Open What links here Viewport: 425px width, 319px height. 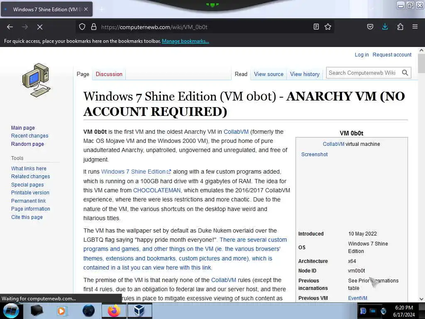(x=29, y=169)
